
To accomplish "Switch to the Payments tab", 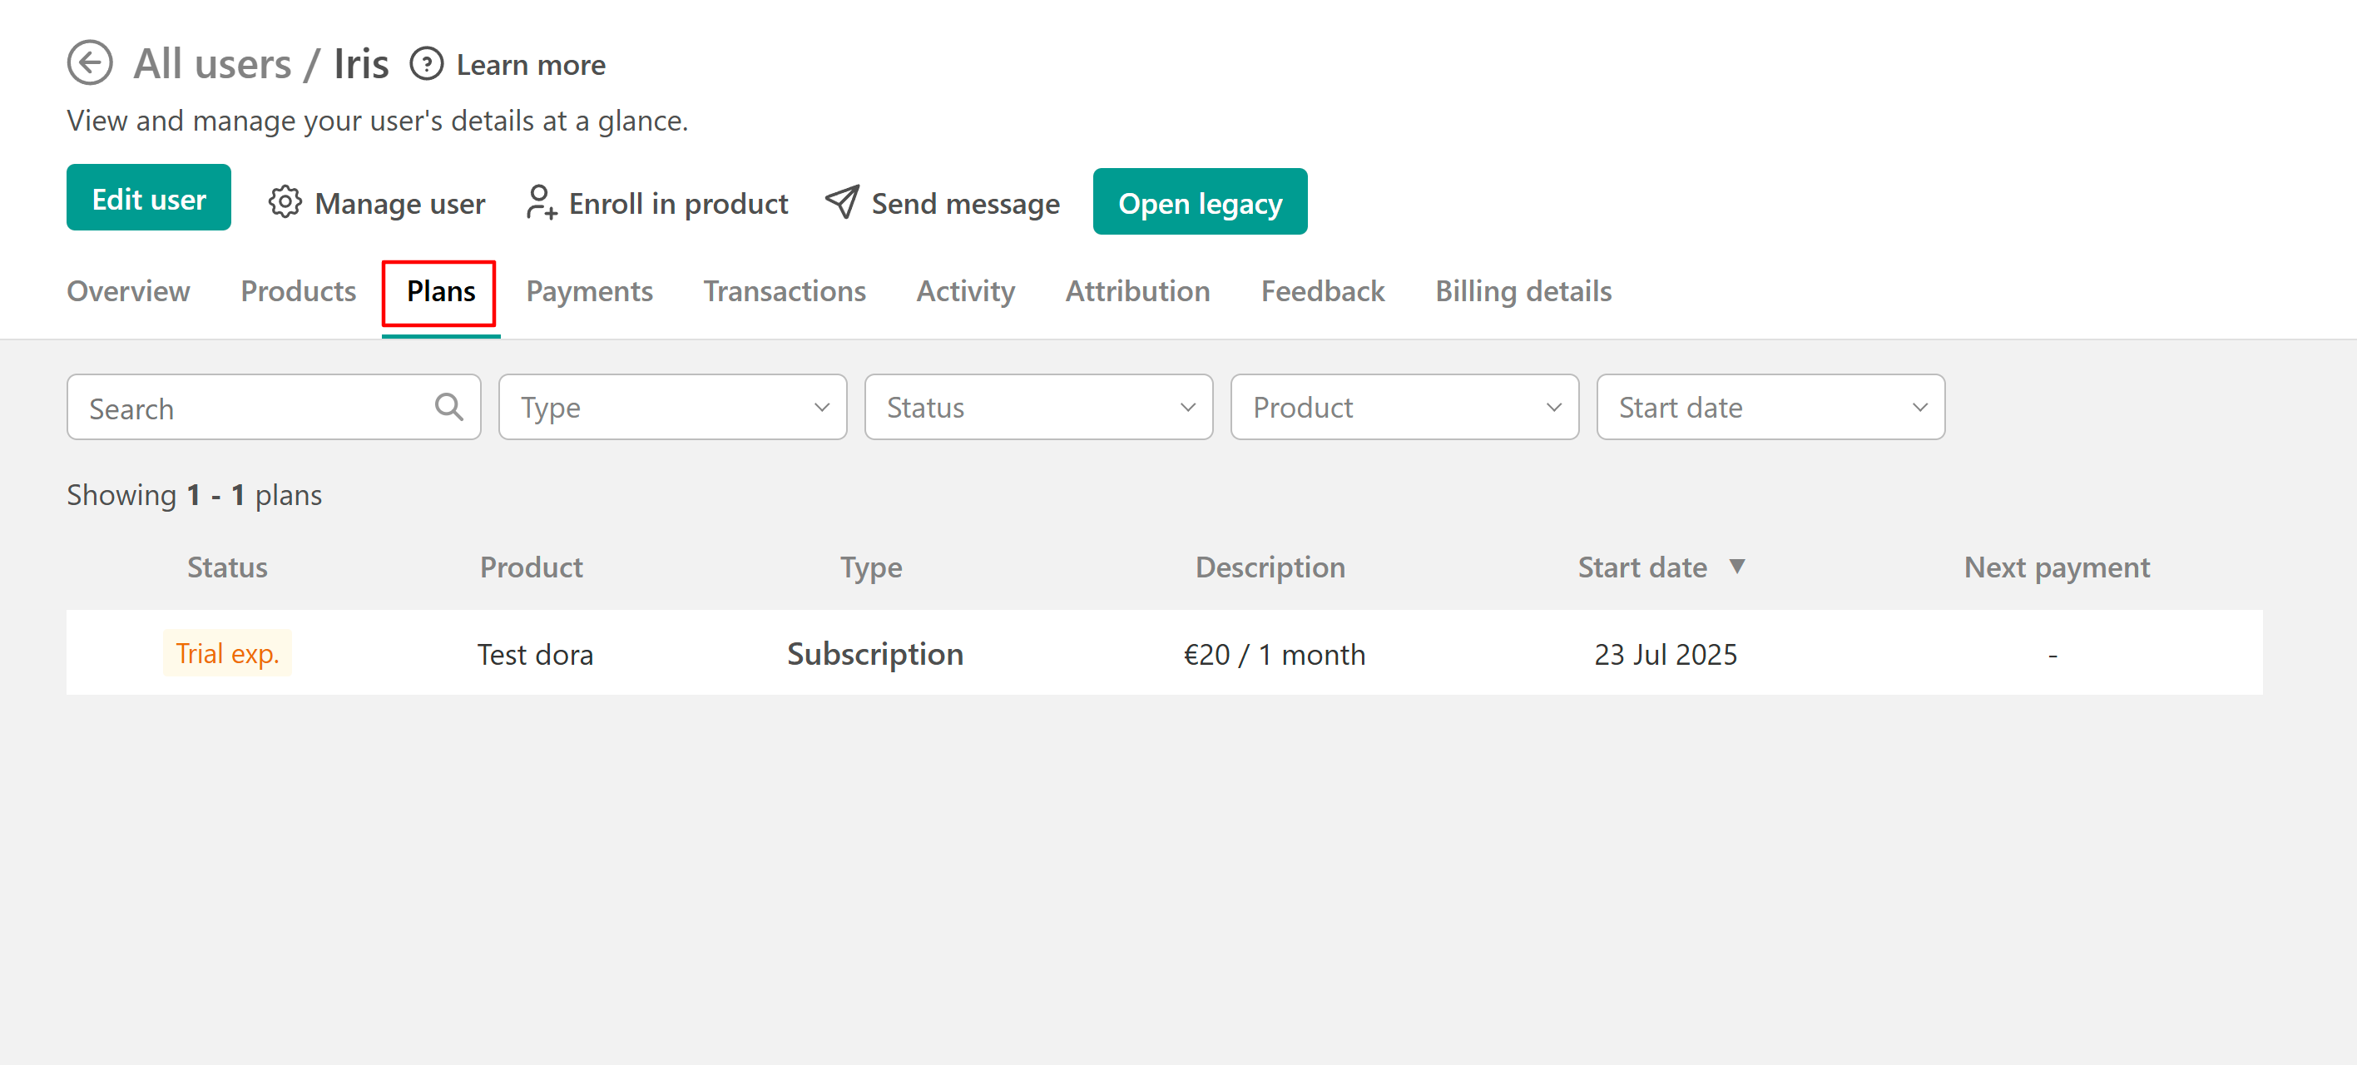I will click(588, 291).
